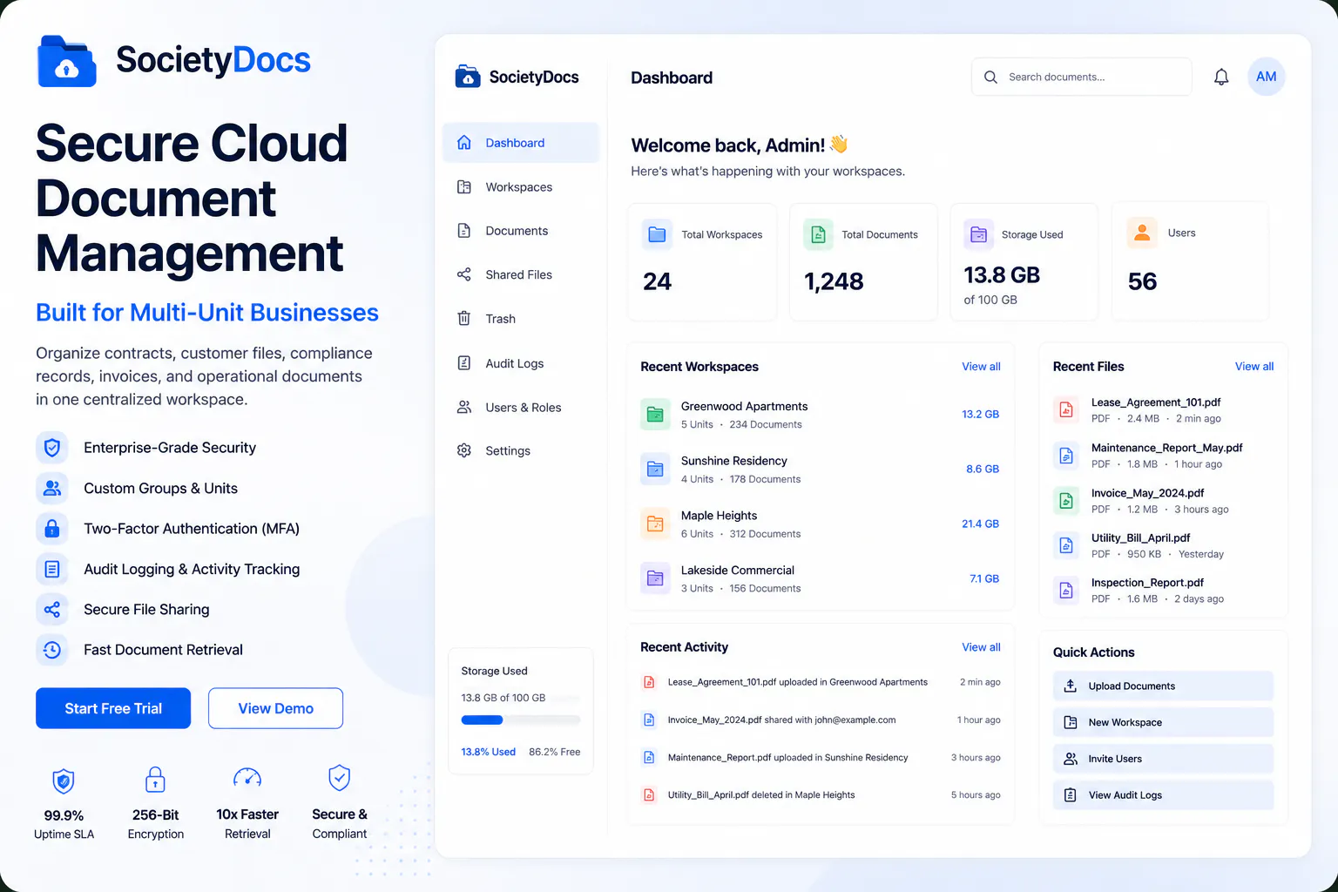
Task: Open the Lakeside Commercial workspace name
Action: click(738, 571)
